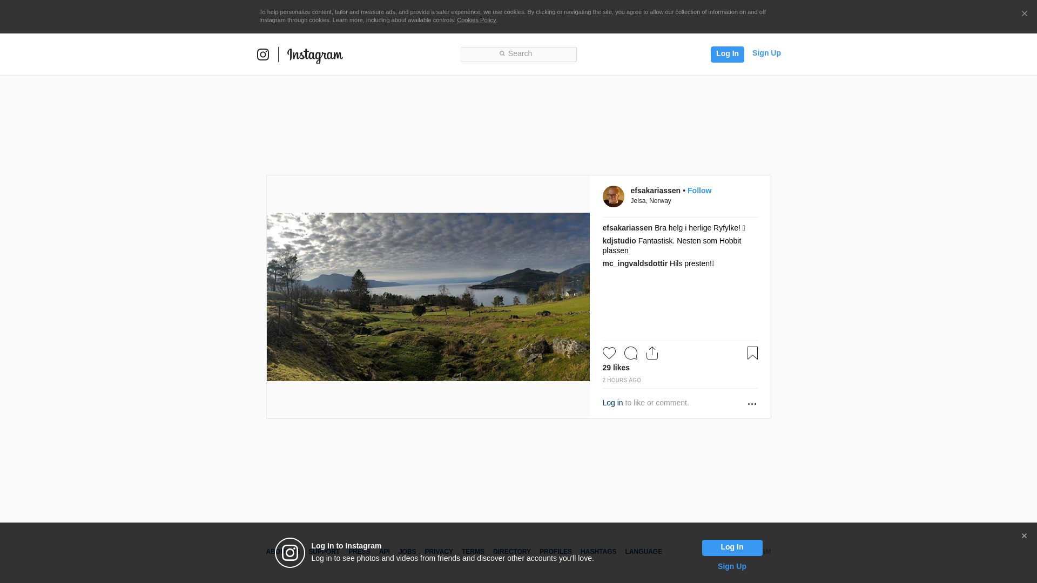Click Log In on bottom banner
This screenshot has width=1037, height=583.
click(x=732, y=547)
